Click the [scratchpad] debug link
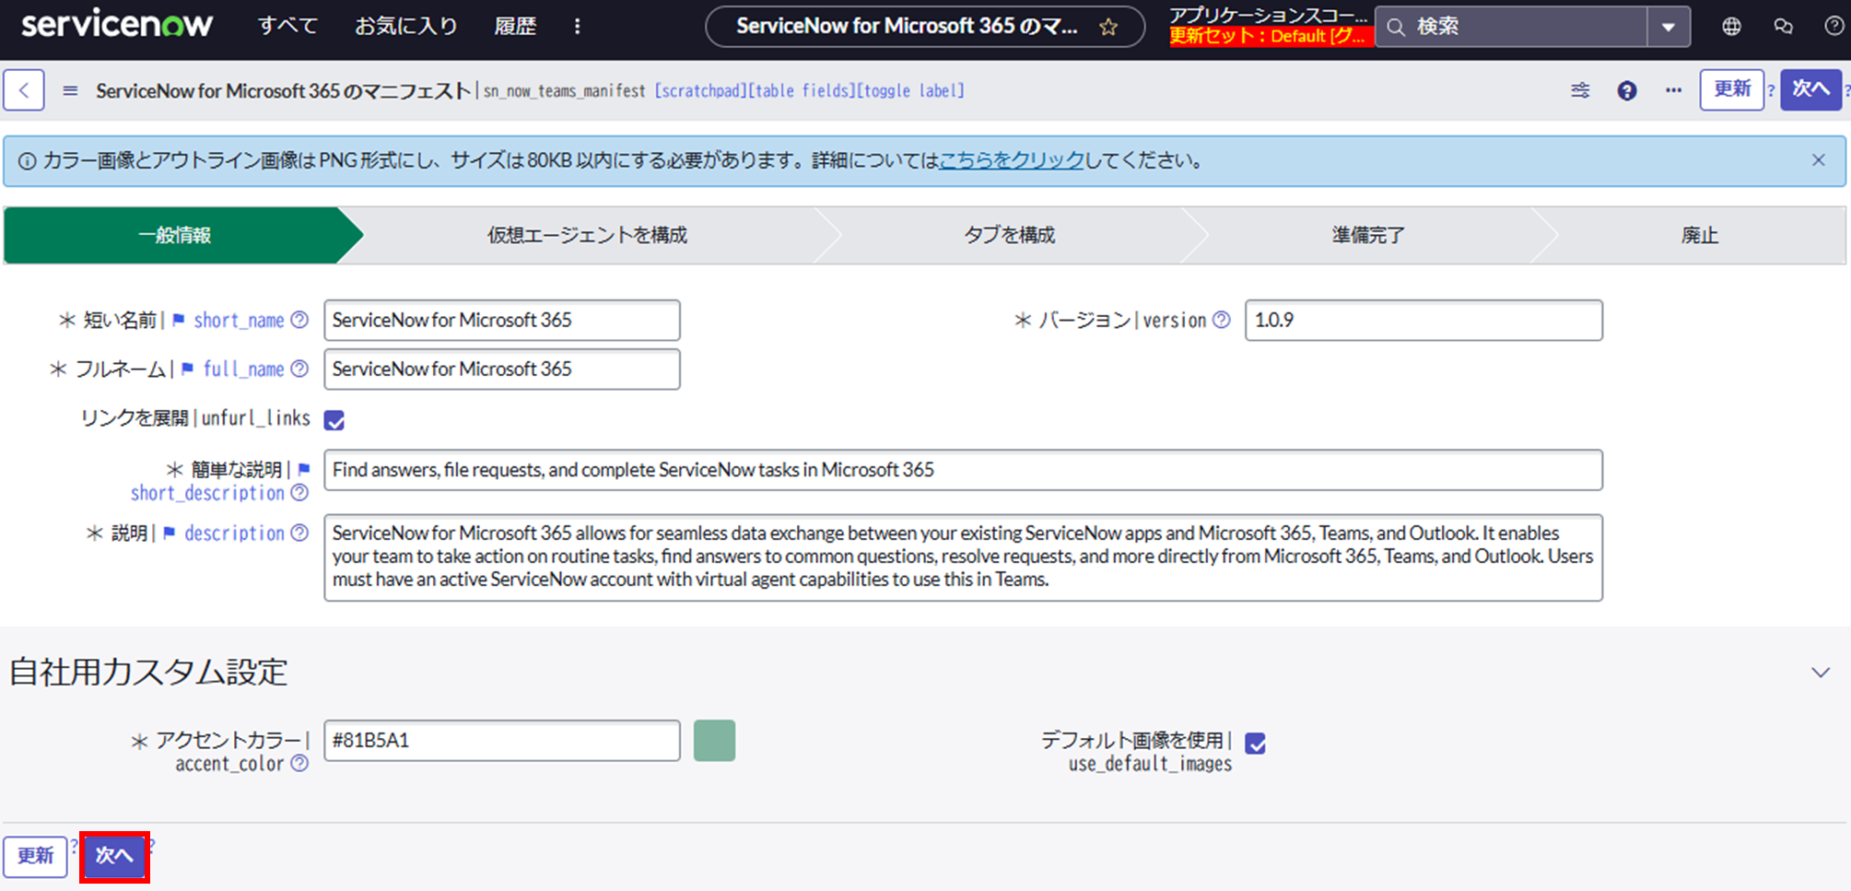This screenshot has width=1851, height=891. [700, 90]
